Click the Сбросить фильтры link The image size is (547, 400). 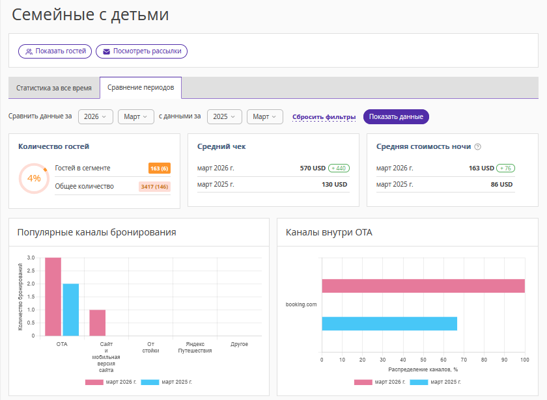click(324, 117)
